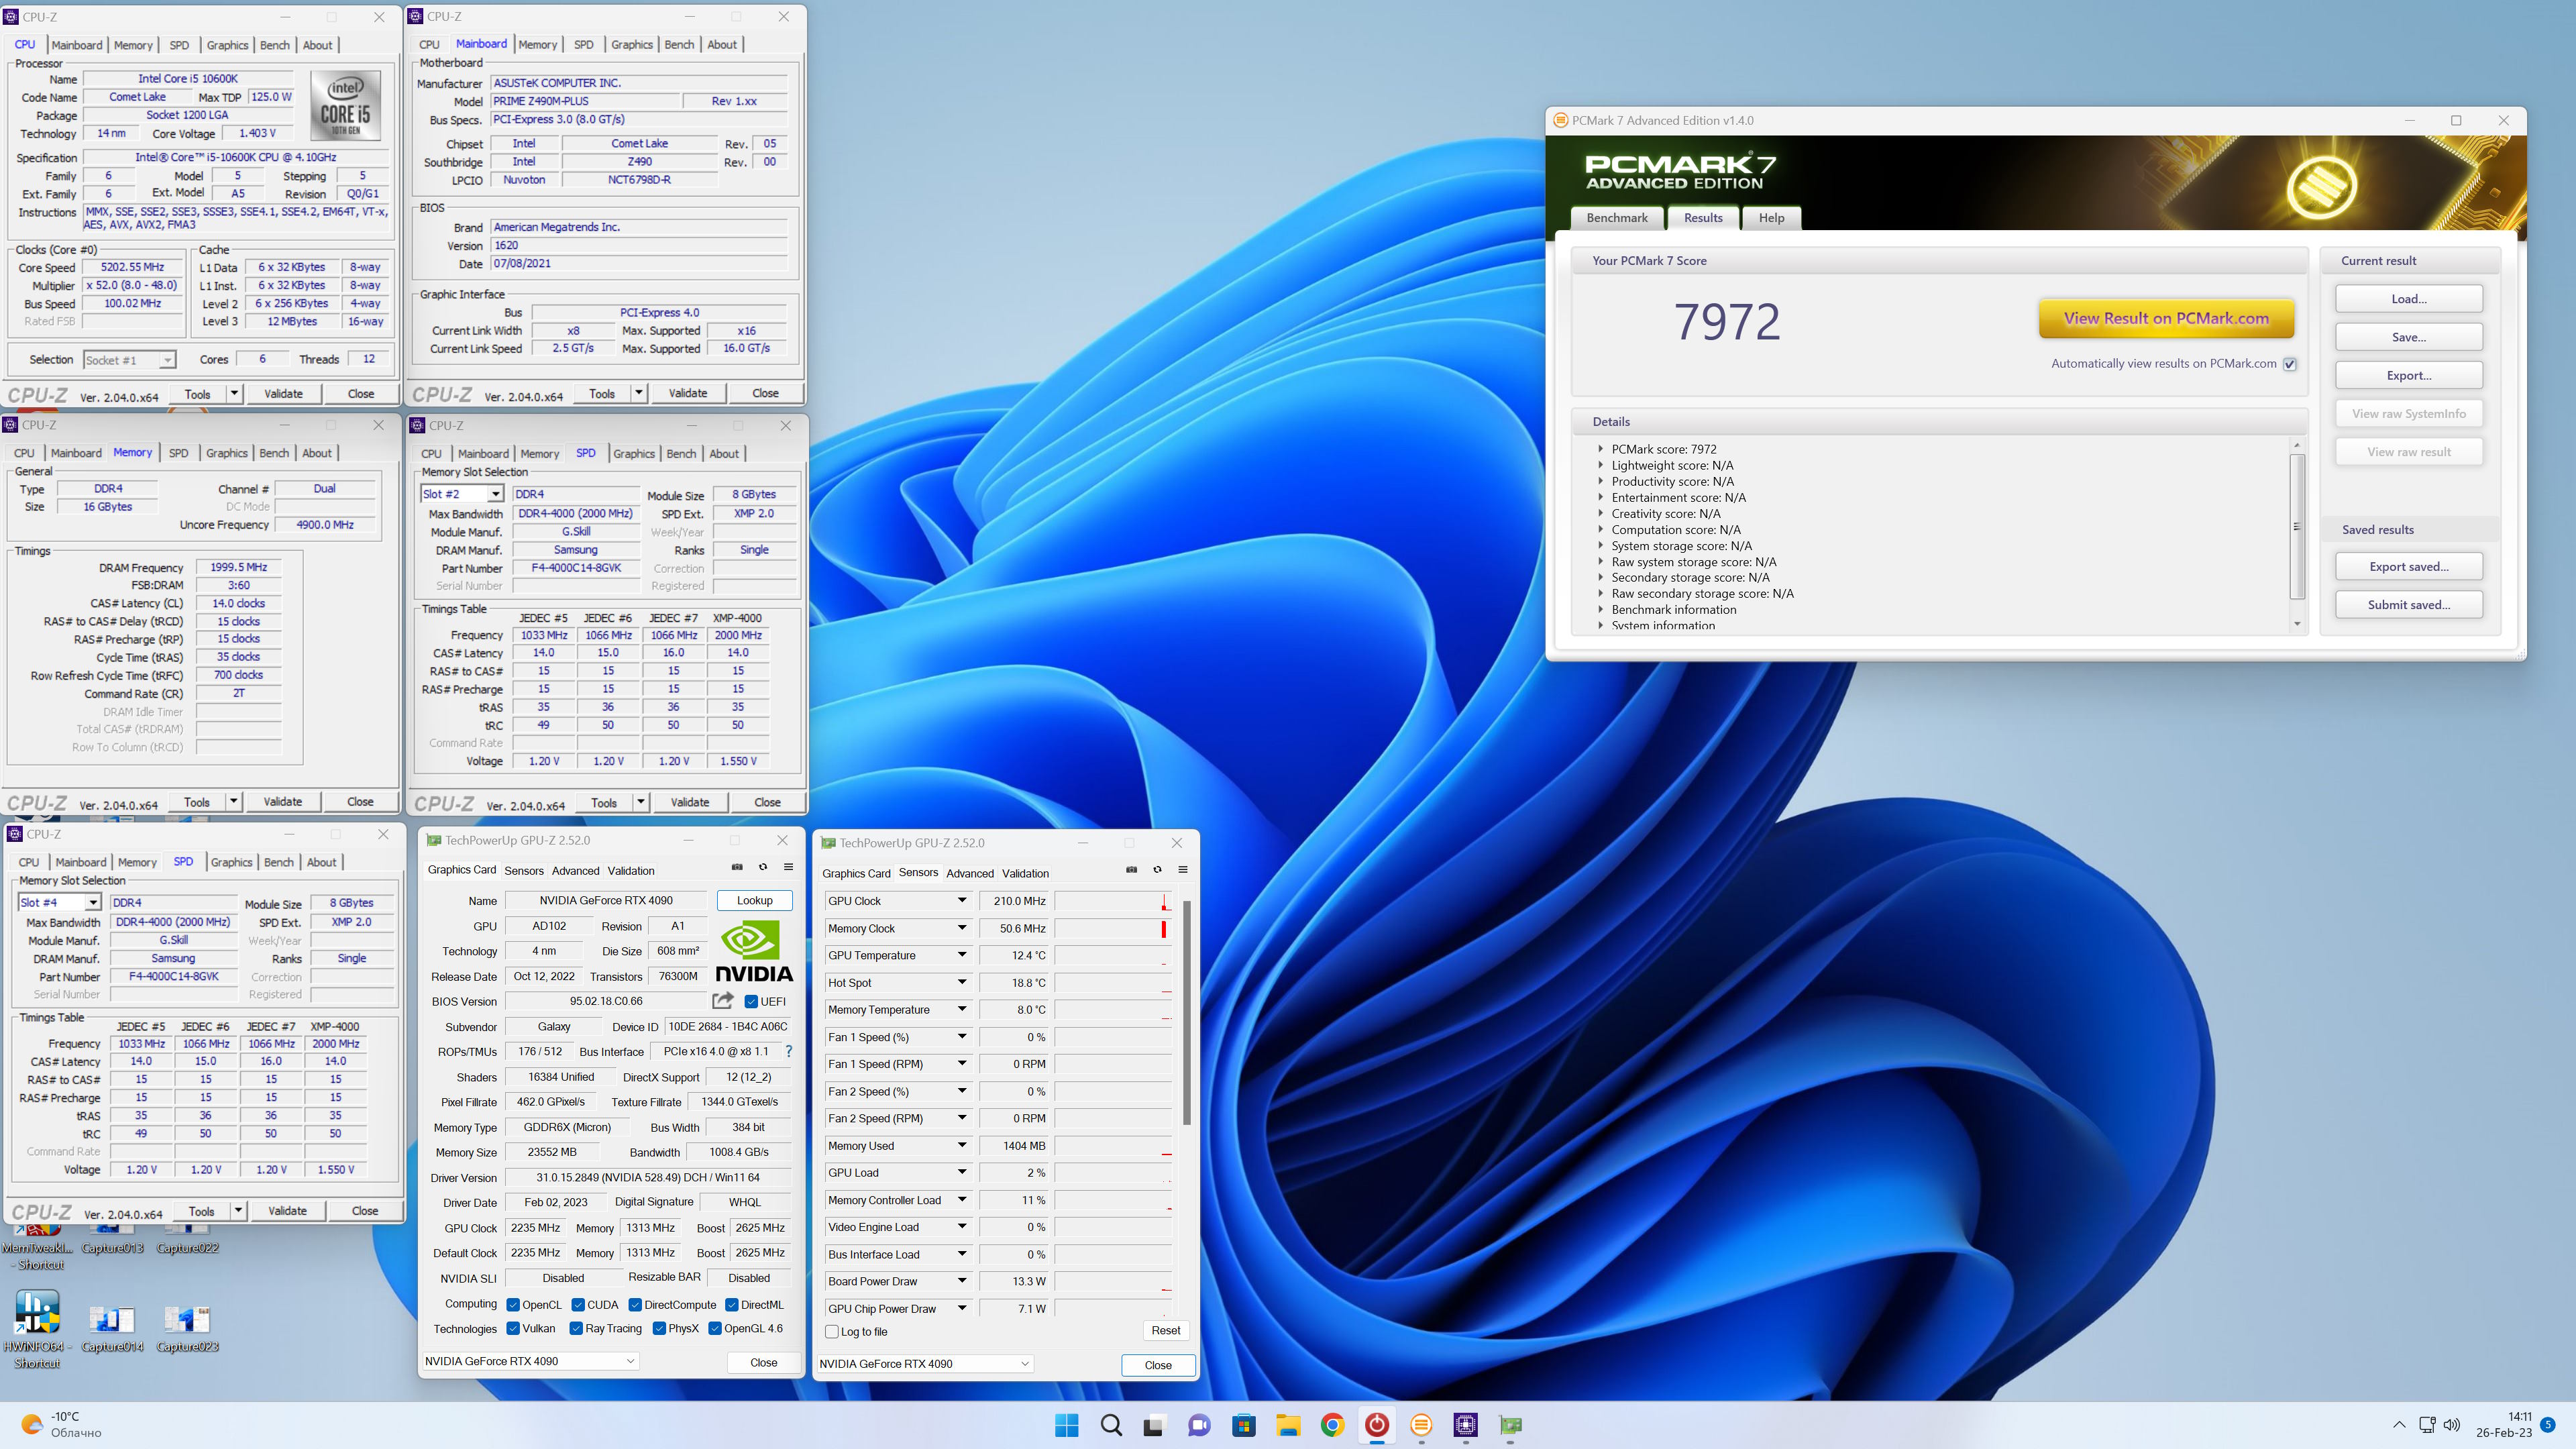Select Capture013 desktop file icon

coord(113,1238)
